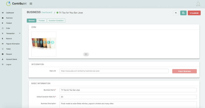Click the back arrow button

[176, 13]
